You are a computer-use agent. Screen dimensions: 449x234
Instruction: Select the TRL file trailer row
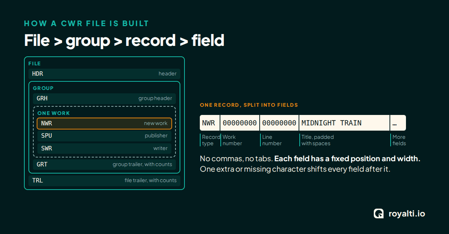tap(104, 181)
